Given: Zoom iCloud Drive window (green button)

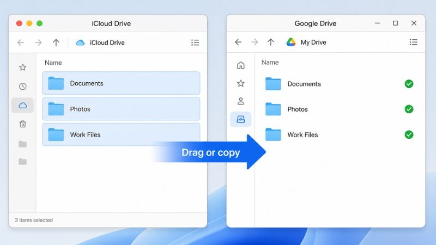Looking at the screenshot, I should coord(39,23).
